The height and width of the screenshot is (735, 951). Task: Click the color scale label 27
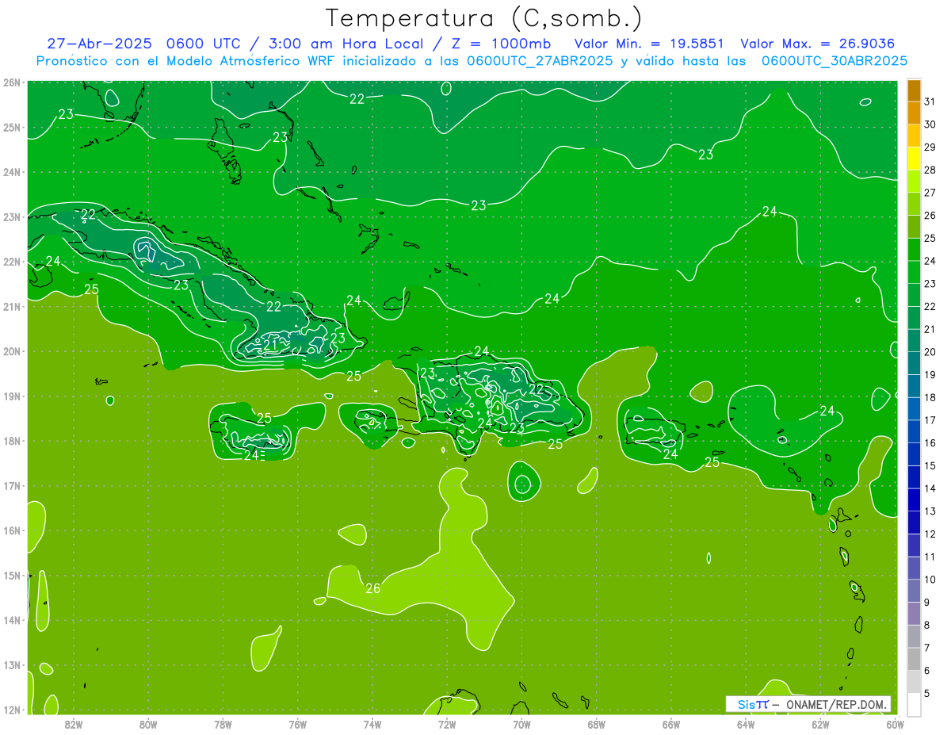930,193
